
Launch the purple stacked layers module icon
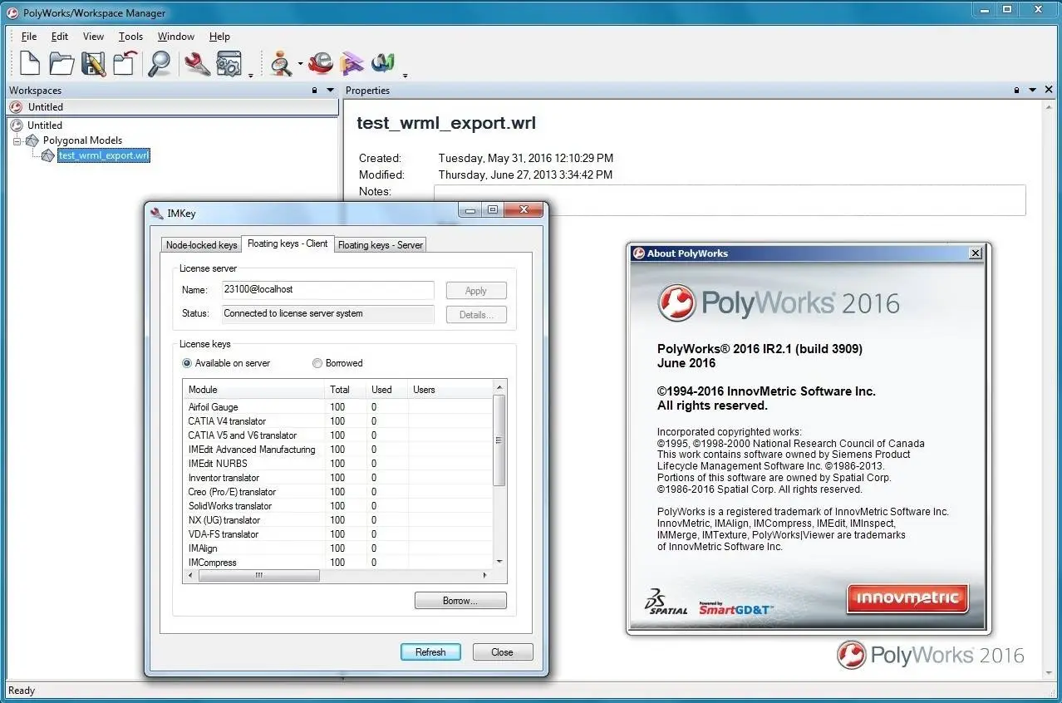click(x=352, y=63)
